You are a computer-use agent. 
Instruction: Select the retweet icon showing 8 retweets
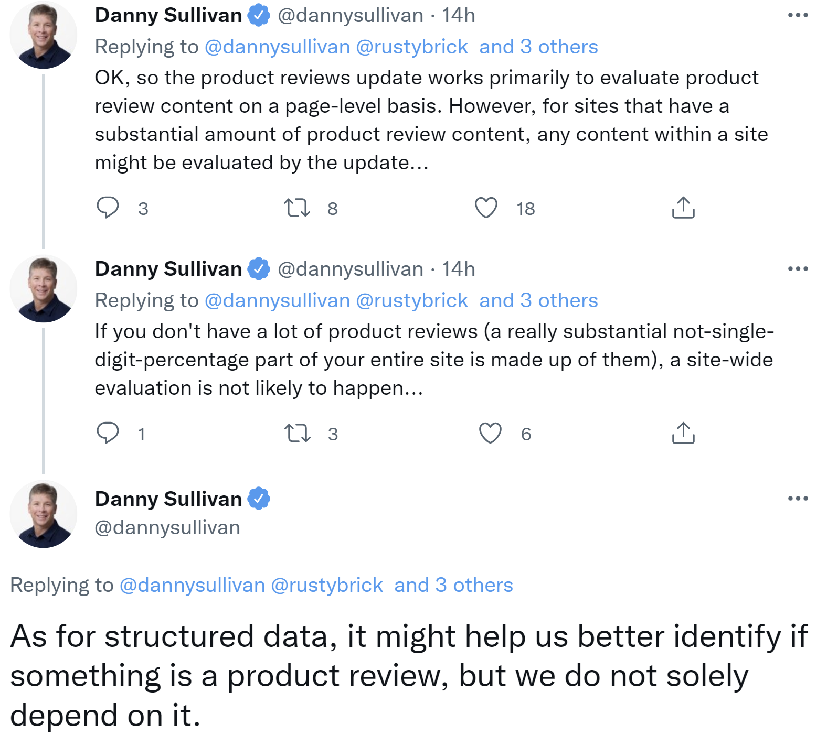[x=300, y=208]
